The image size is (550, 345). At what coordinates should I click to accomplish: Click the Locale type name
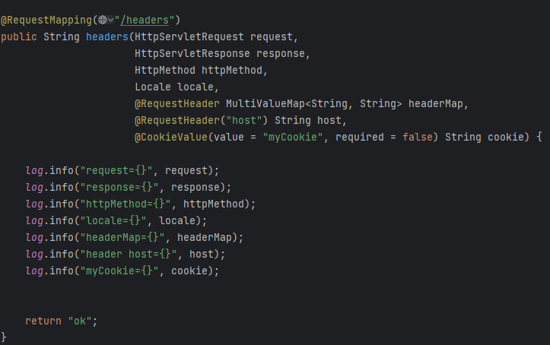(153, 87)
